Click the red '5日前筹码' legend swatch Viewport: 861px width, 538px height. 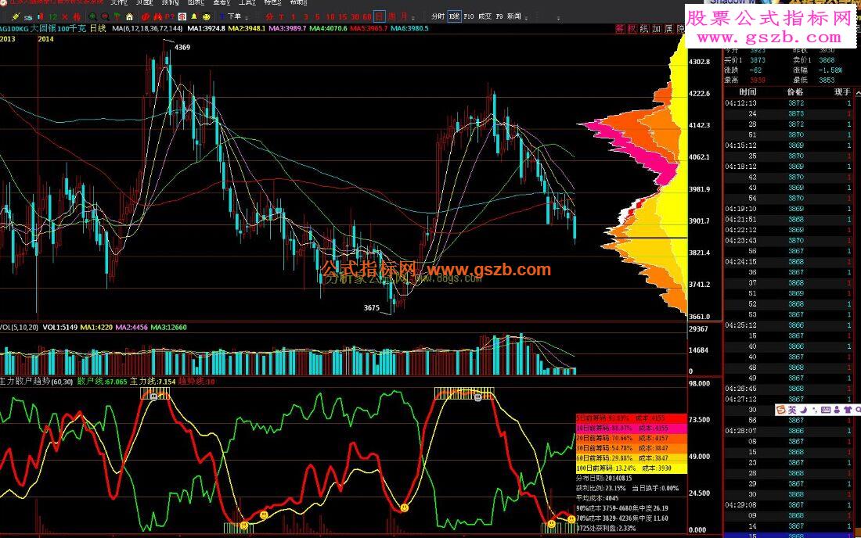(x=632, y=418)
